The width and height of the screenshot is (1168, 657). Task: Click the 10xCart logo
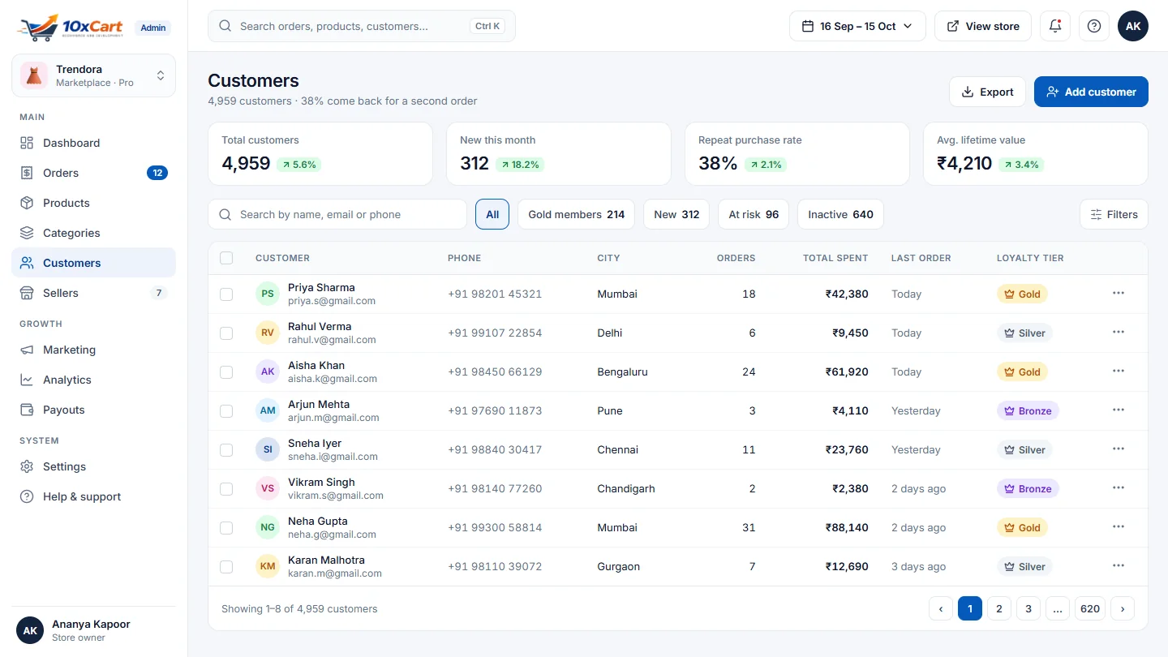point(70,27)
